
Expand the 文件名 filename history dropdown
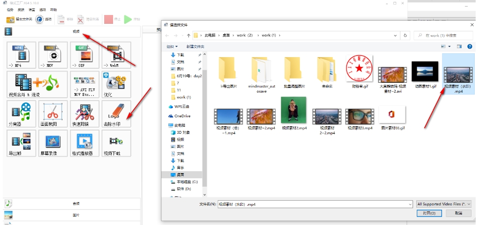[409, 204]
